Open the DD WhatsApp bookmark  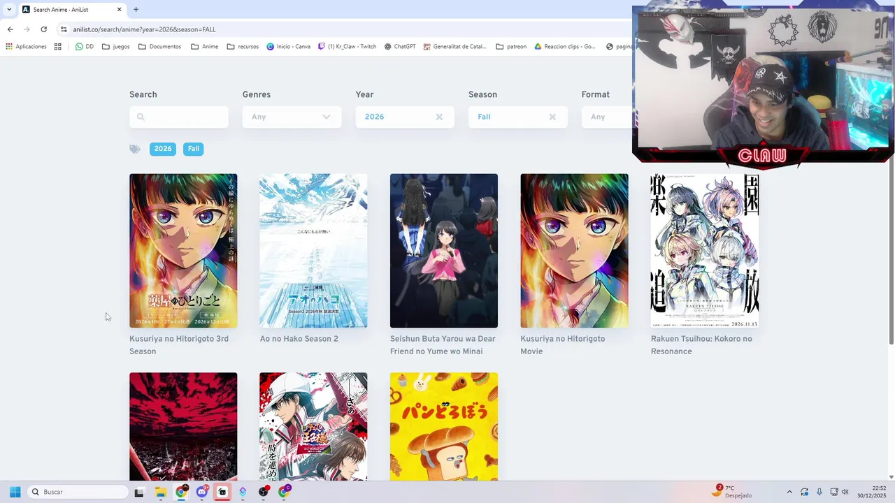click(85, 47)
